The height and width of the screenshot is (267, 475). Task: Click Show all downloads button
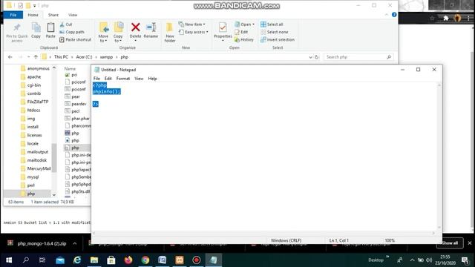pos(450,243)
